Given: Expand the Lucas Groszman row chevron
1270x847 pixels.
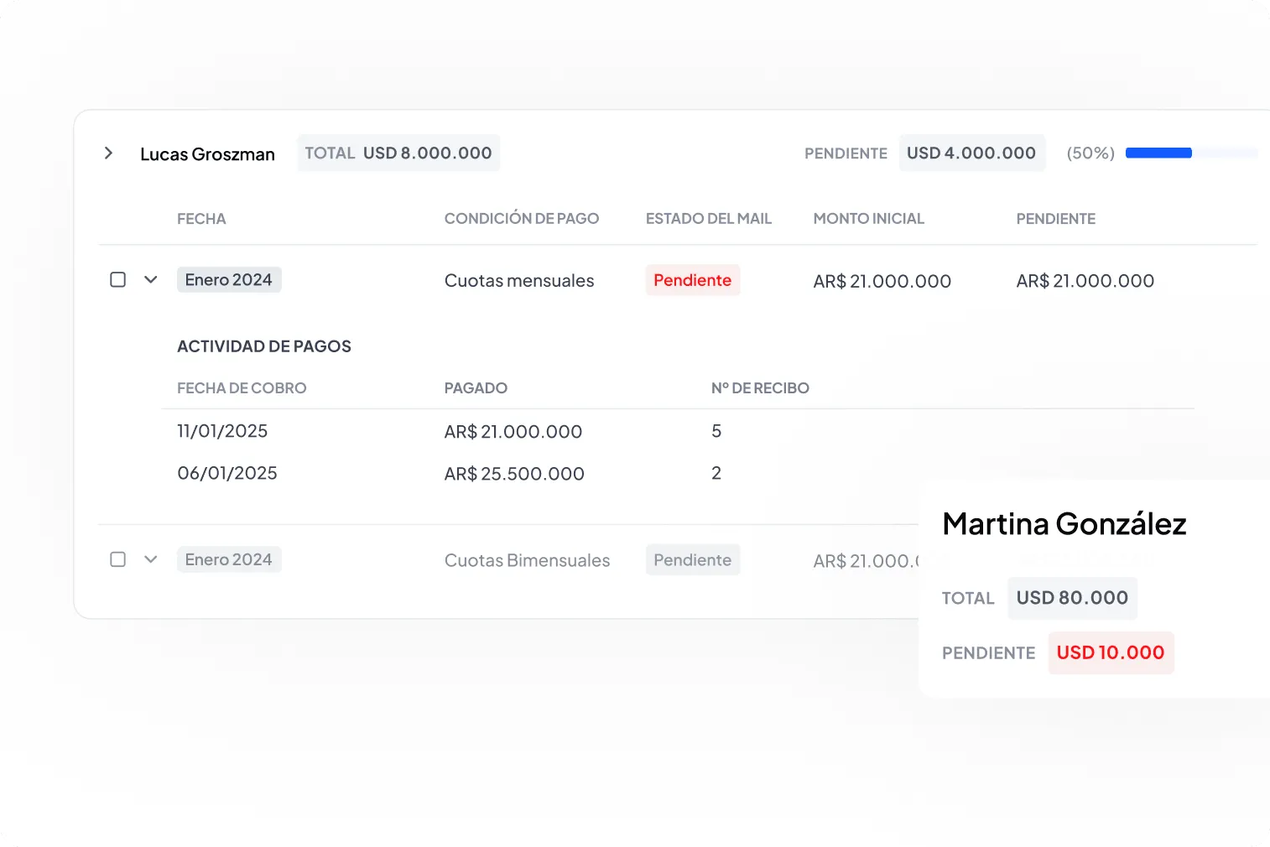Looking at the screenshot, I should click(x=108, y=153).
